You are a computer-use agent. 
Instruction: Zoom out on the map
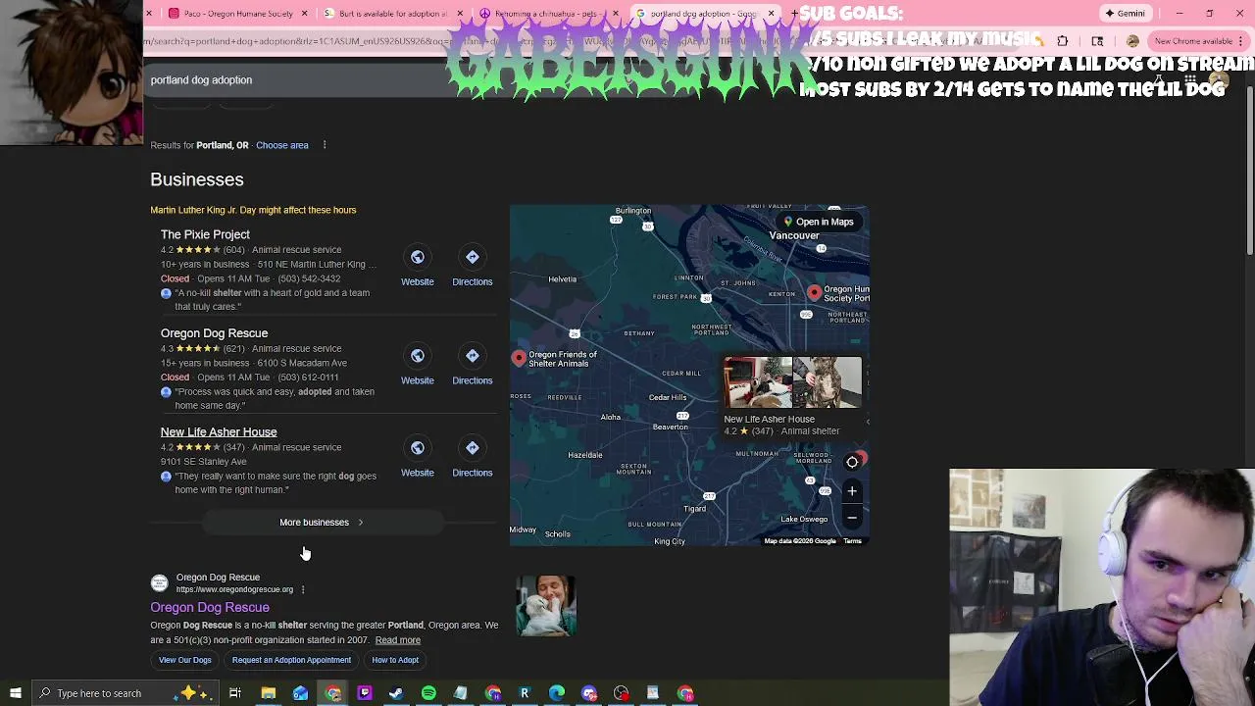pos(852,518)
